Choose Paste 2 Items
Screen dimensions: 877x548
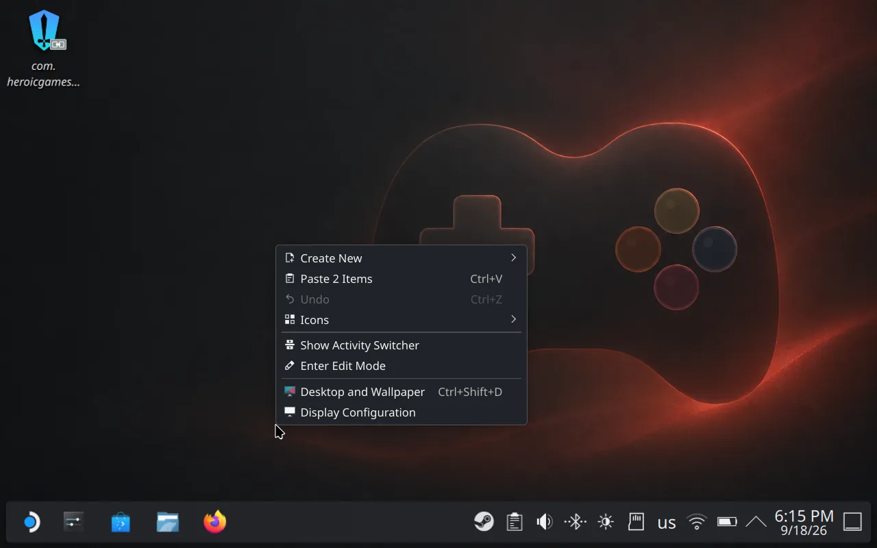(x=402, y=279)
